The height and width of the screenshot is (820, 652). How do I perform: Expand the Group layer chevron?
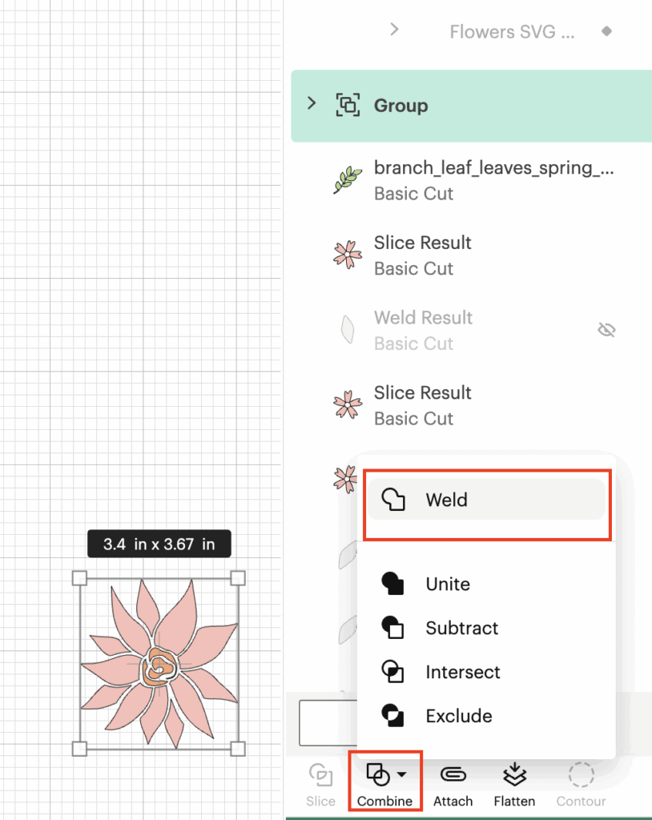tap(312, 104)
